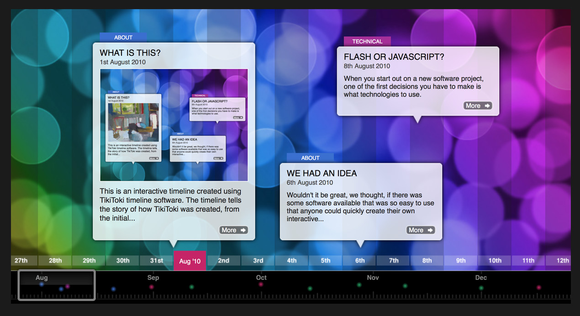Click the arrow icon on the We Had An Idea More button
The height and width of the screenshot is (316, 580).
coord(430,230)
